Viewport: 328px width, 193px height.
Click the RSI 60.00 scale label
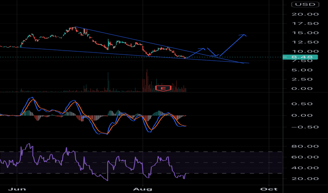click(x=305, y=157)
